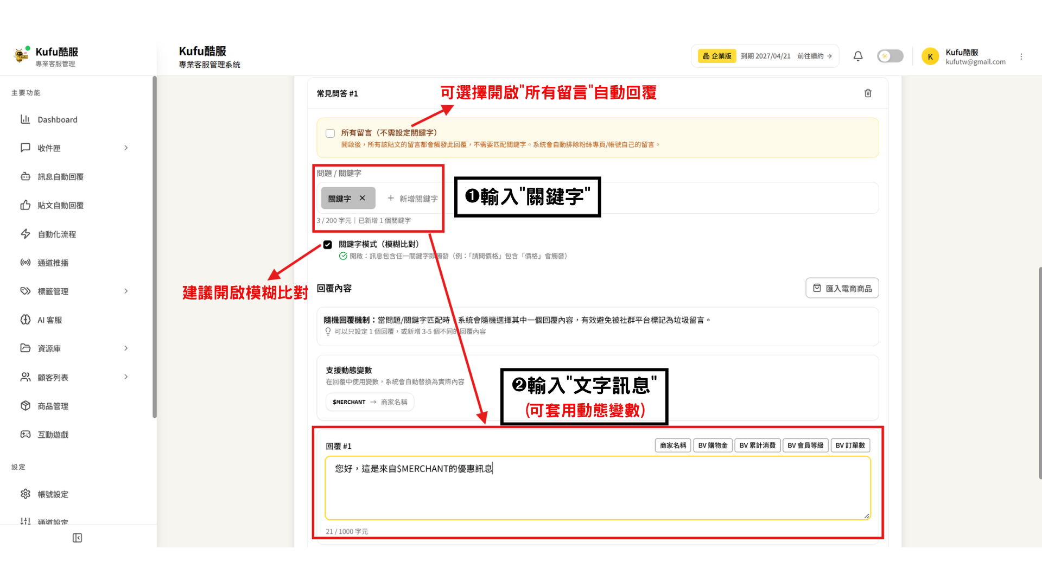Click 新增關鍵字 add keyword button
The width and height of the screenshot is (1042, 586).
(x=412, y=199)
